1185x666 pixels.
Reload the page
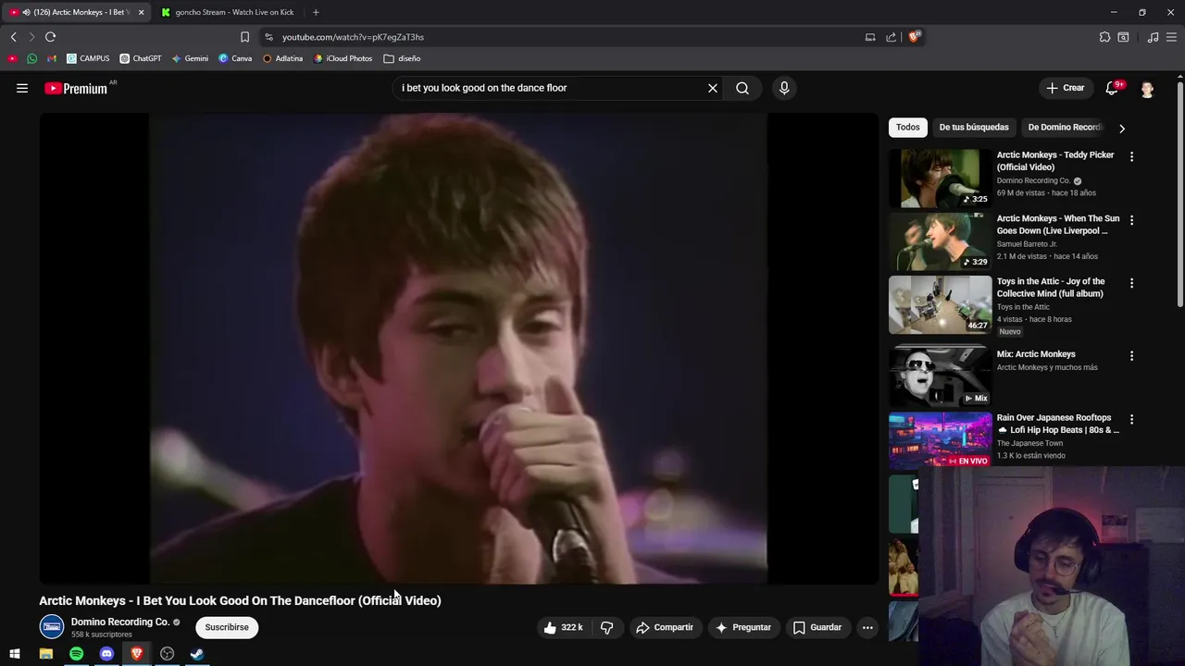point(50,37)
